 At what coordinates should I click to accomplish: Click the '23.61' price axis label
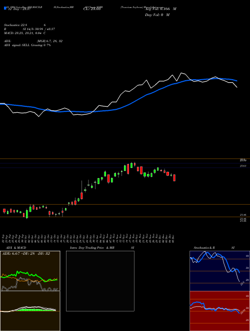click(243, 166)
